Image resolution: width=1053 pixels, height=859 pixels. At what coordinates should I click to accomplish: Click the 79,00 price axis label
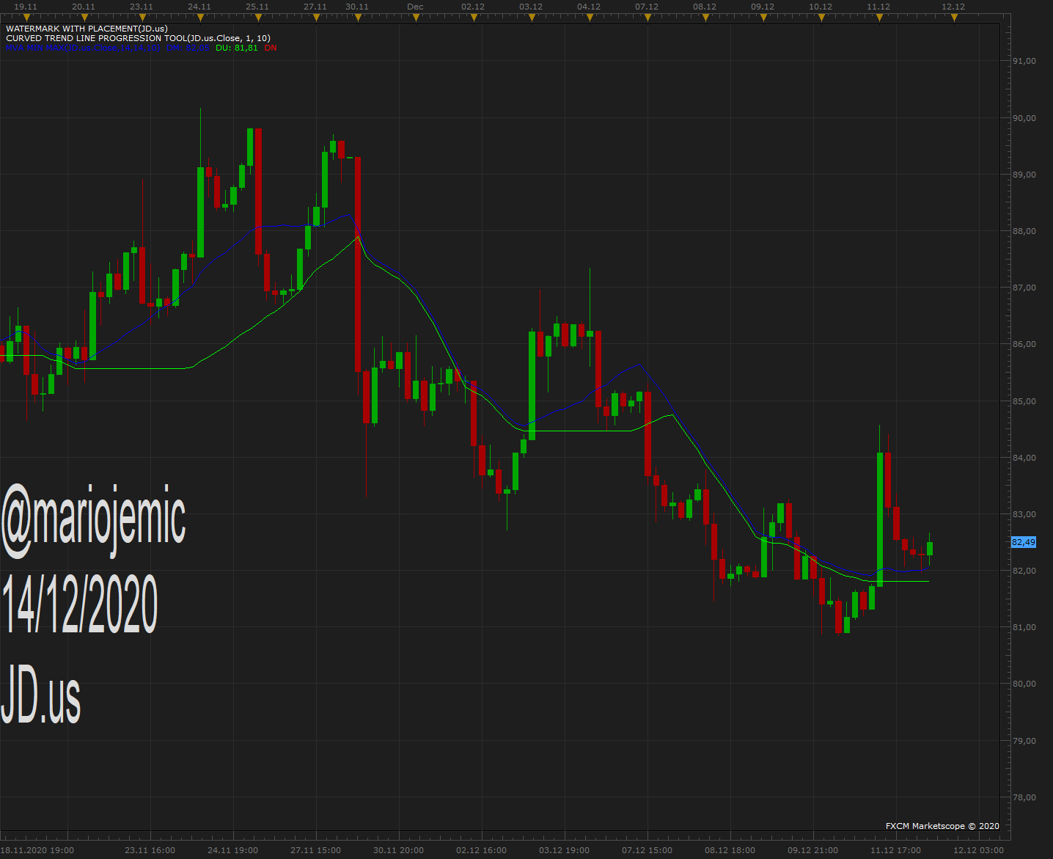1024,741
